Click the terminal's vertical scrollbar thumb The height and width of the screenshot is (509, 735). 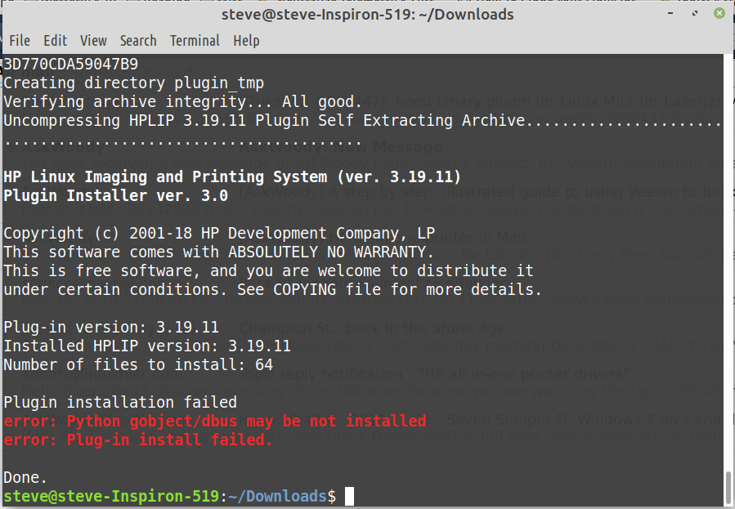click(728, 489)
